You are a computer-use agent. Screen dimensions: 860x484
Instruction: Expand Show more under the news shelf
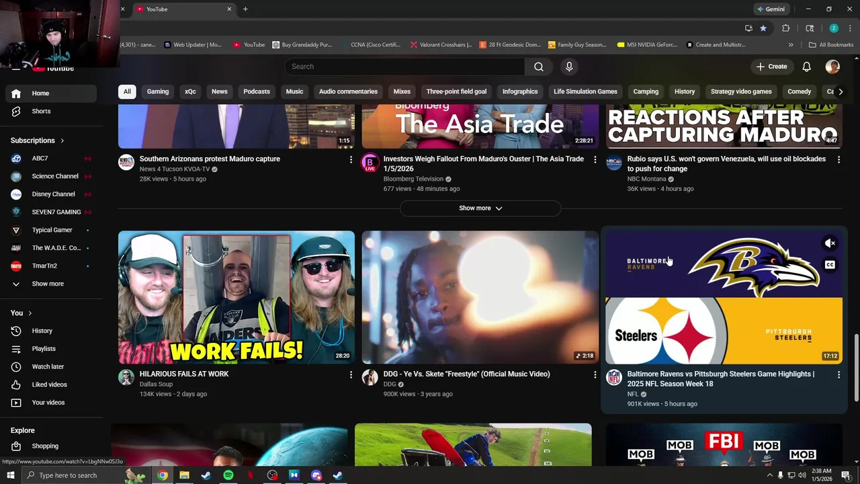[480, 208]
